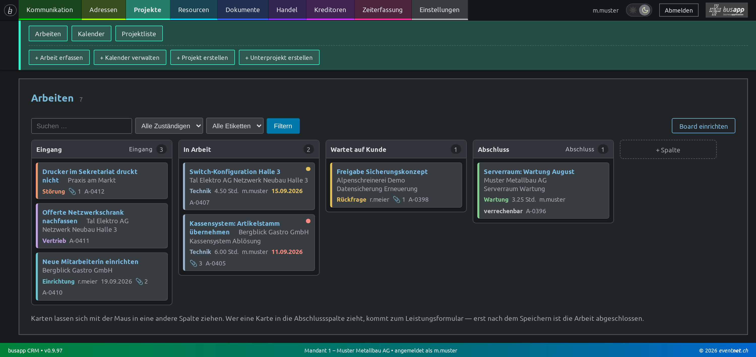The width and height of the screenshot is (756, 357).
Task: Click yellow status dot on Switch-Konfiguration card
Action: point(308,169)
